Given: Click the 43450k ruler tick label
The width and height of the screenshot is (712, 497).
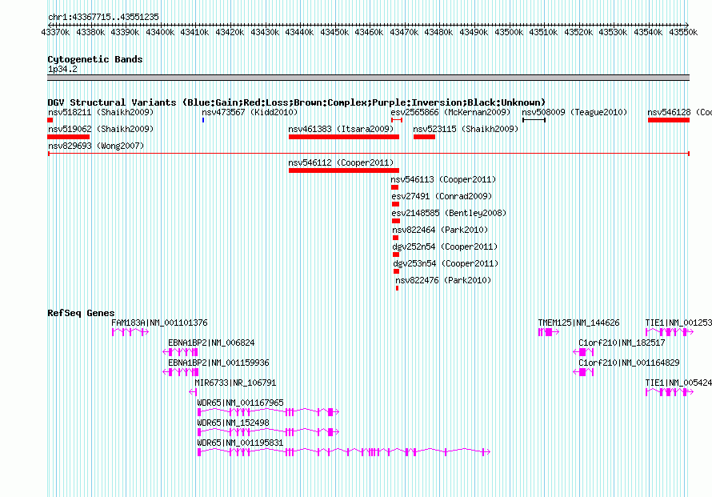Looking at the screenshot, I should point(334,32).
